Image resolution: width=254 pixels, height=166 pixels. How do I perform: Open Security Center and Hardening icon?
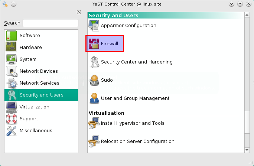pyautogui.click(x=94, y=62)
